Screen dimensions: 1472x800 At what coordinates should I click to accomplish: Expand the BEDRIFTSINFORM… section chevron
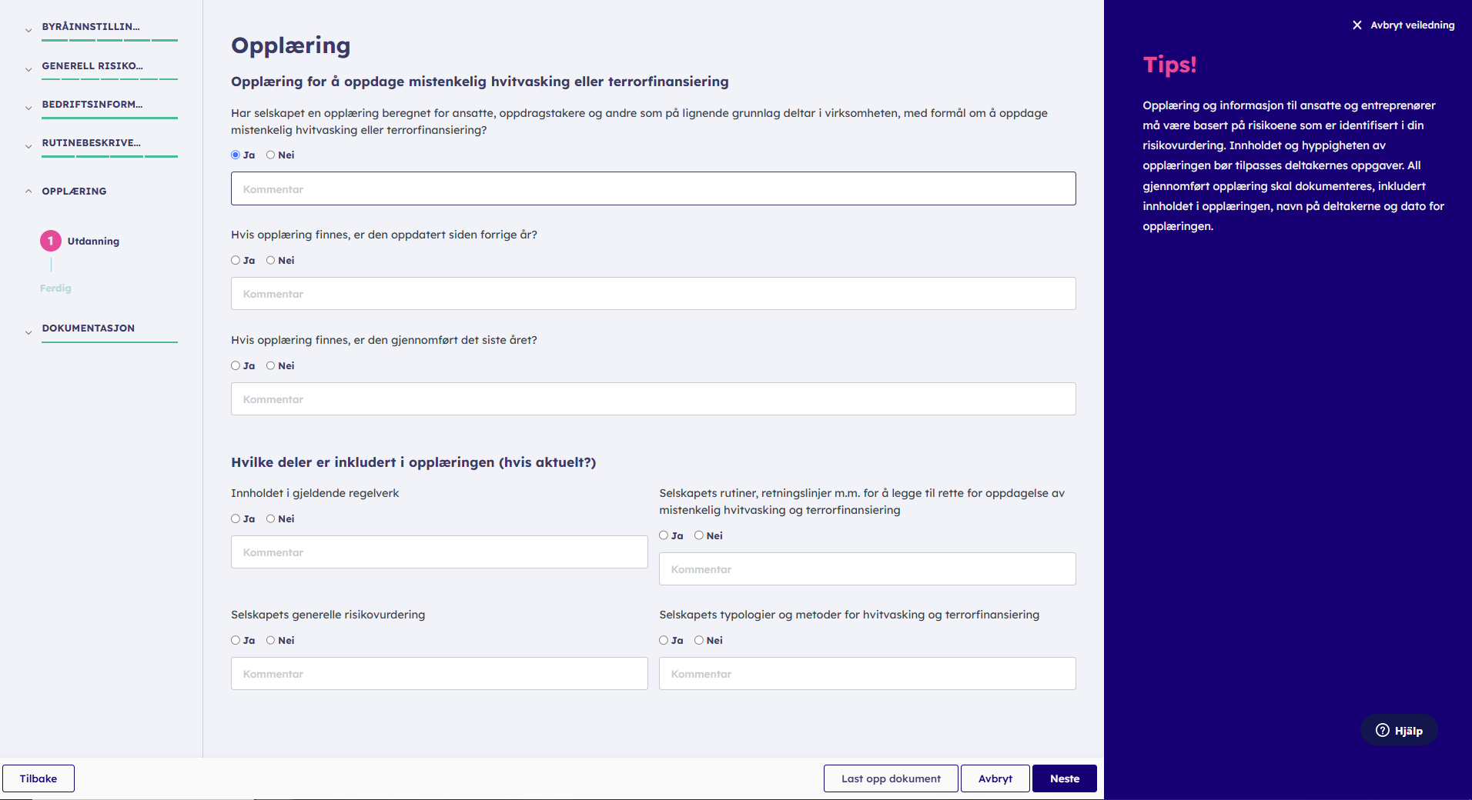click(28, 108)
